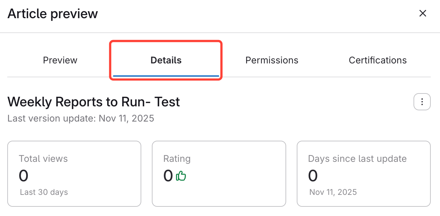The height and width of the screenshot is (216, 440).
Task: Switch to the Preview tab
Action: [x=60, y=60]
